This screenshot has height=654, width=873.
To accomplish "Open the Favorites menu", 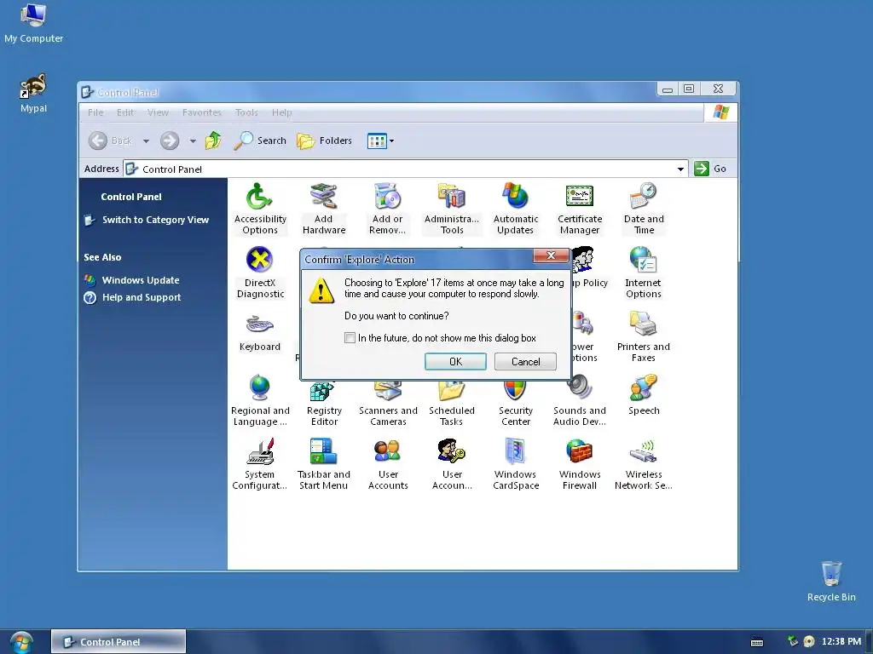I will [201, 112].
